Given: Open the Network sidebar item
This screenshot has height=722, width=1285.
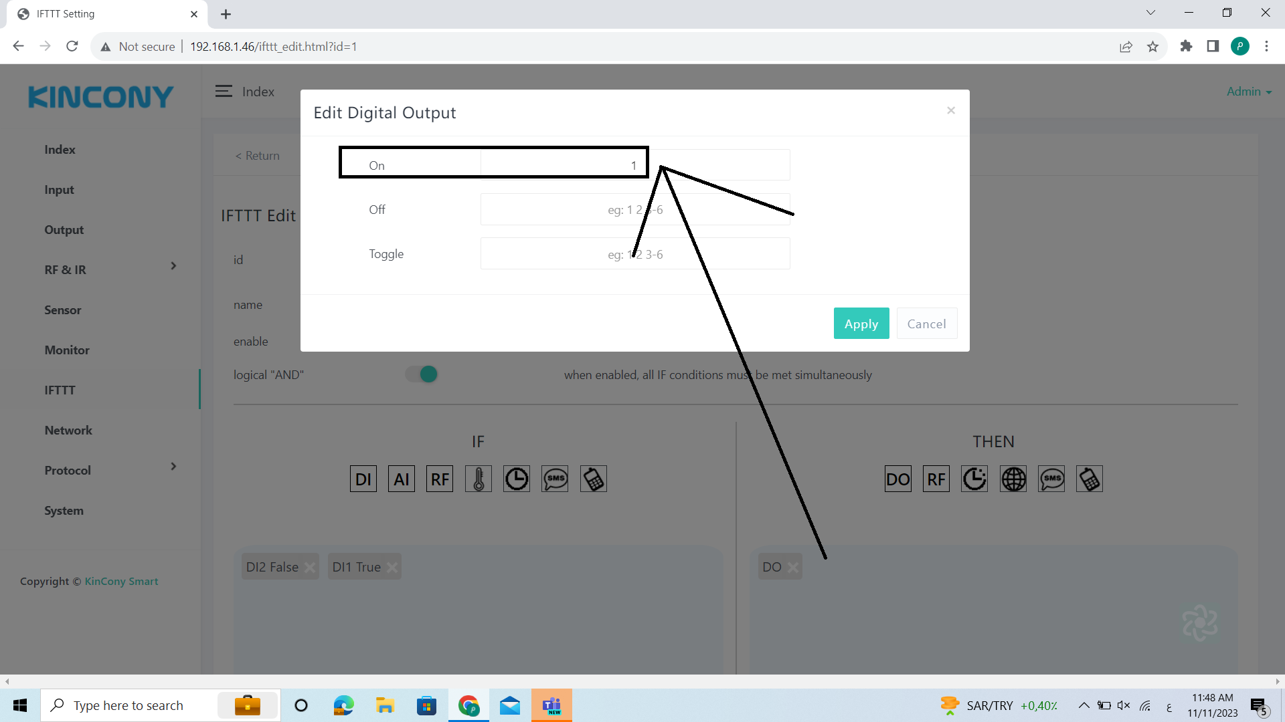Looking at the screenshot, I should [68, 431].
